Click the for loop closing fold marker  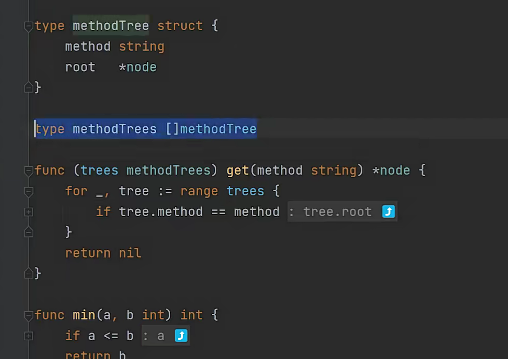point(29,232)
